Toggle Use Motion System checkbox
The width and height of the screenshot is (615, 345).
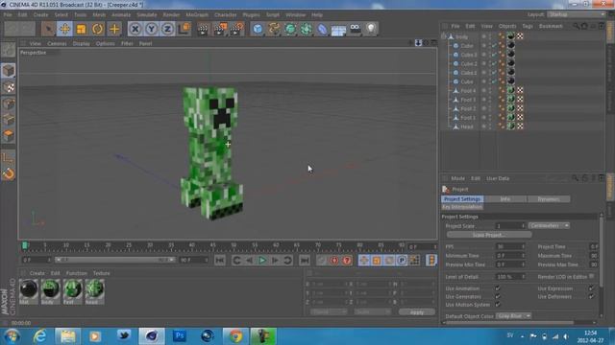(498, 305)
